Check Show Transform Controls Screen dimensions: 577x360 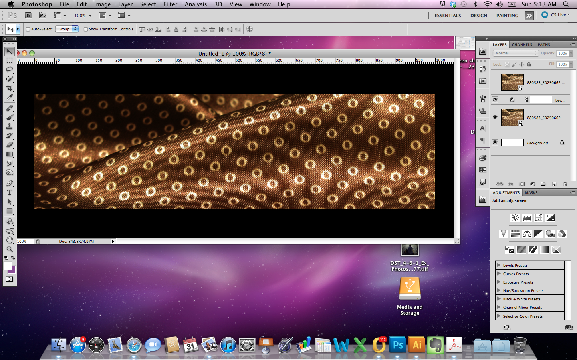(86, 29)
